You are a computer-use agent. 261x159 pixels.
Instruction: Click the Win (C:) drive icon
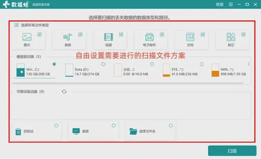[x=21, y=70]
